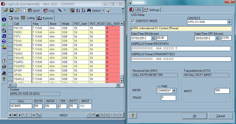This screenshot has width=236, height=124.
Task: Open the dropdown arrow beside Select
Action: [103, 10]
